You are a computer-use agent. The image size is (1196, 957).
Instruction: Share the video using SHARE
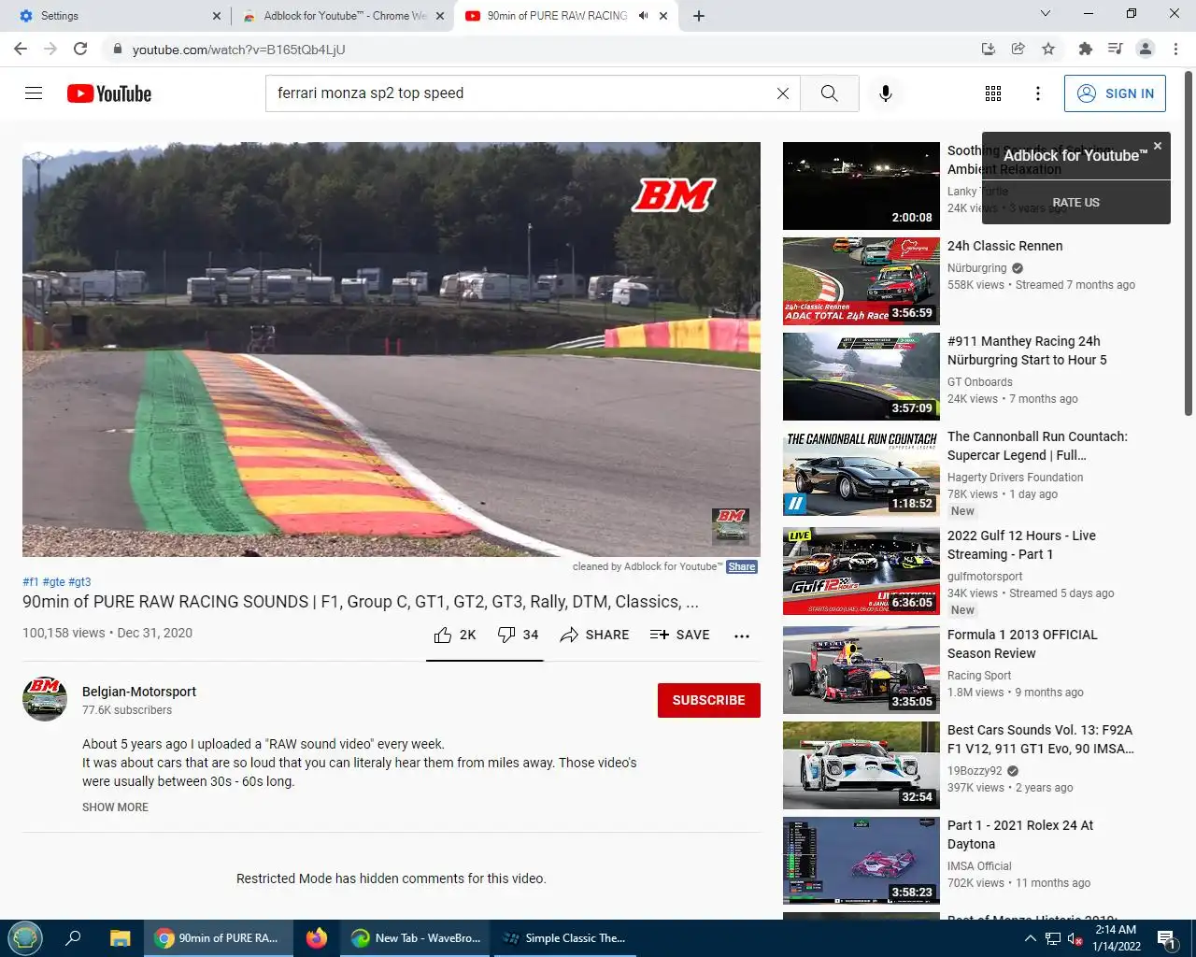(594, 635)
